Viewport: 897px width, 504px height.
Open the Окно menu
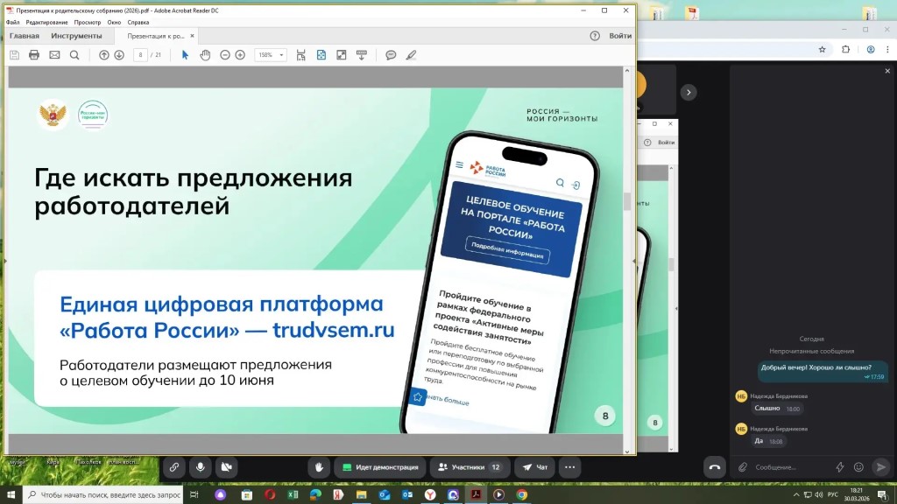pos(114,22)
